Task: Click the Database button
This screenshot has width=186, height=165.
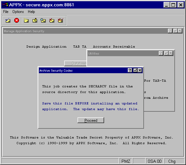Action: coord(75,63)
